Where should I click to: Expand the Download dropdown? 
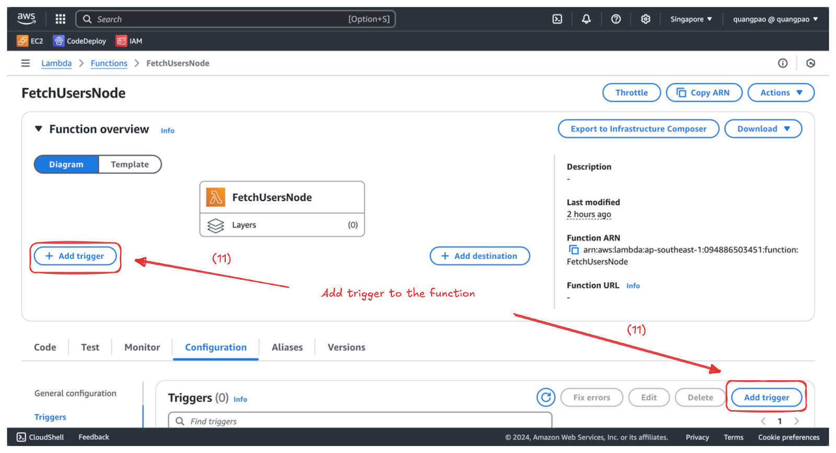763,129
